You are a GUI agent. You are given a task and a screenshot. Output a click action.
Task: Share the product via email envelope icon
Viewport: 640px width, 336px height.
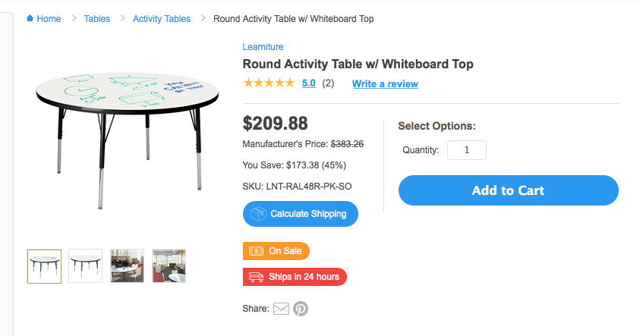pyautogui.click(x=281, y=309)
